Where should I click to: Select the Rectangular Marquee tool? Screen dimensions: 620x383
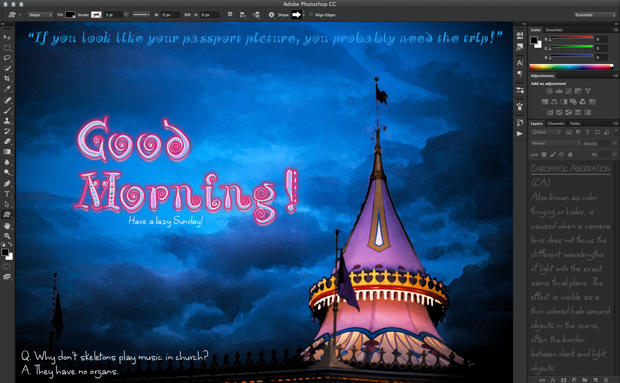(x=7, y=48)
